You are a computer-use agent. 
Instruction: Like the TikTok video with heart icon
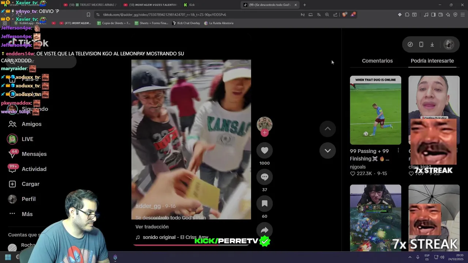(x=264, y=150)
